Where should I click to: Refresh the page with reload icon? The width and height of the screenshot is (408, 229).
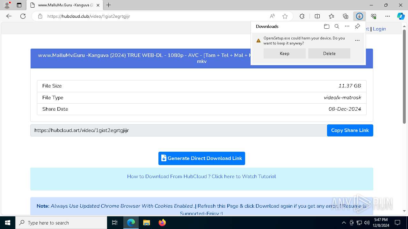[x=23, y=16]
